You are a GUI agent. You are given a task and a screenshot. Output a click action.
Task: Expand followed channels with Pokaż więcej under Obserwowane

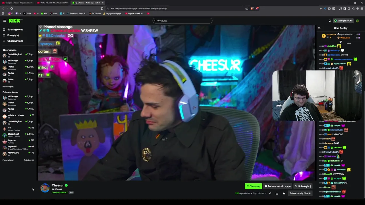[x=8, y=87]
